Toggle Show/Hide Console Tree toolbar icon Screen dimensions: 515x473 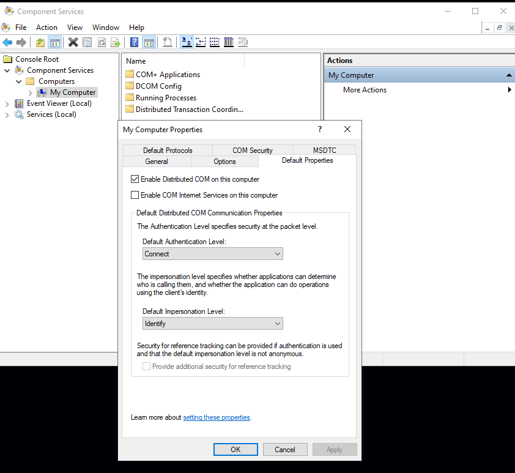click(x=55, y=42)
